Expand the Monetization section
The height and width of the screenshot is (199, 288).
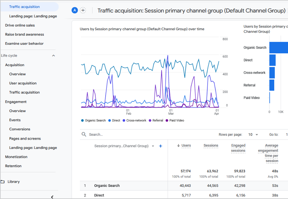point(16,157)
